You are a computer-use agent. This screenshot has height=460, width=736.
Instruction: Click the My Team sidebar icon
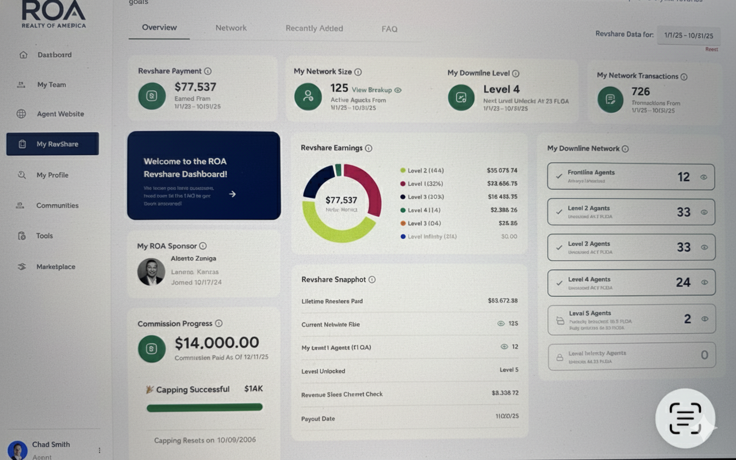(21, 85)
